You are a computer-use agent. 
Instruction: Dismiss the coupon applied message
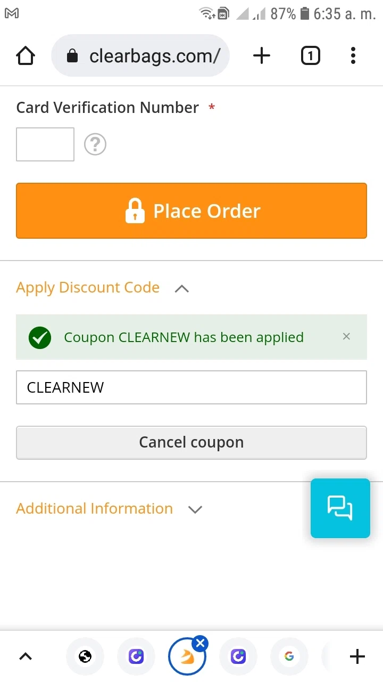click(x=346, y=337)
